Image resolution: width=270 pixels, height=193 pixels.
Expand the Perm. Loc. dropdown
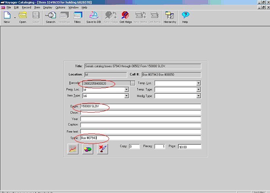coord(126,90)
